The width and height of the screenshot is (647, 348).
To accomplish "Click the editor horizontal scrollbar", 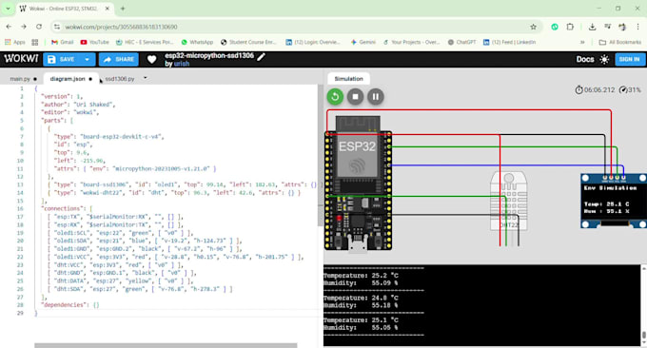I will tap(166, 345).
